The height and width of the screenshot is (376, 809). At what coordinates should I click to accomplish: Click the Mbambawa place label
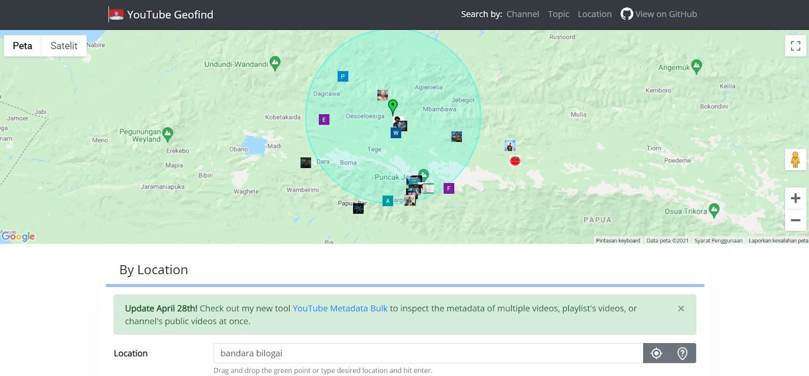point(439,109)
